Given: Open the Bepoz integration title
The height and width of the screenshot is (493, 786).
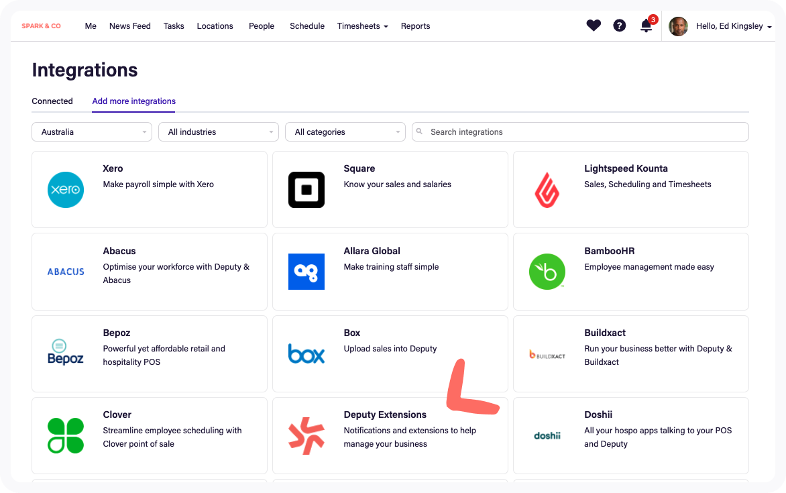Looking at the screenshot, I should [x=116, y=333].
